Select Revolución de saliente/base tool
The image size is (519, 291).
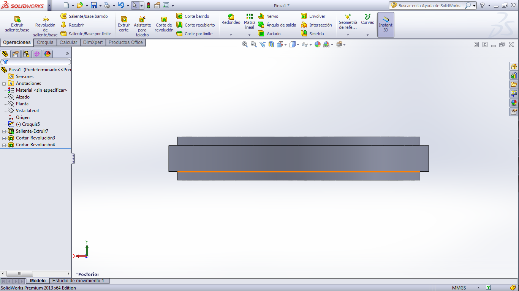pos(45,27)
